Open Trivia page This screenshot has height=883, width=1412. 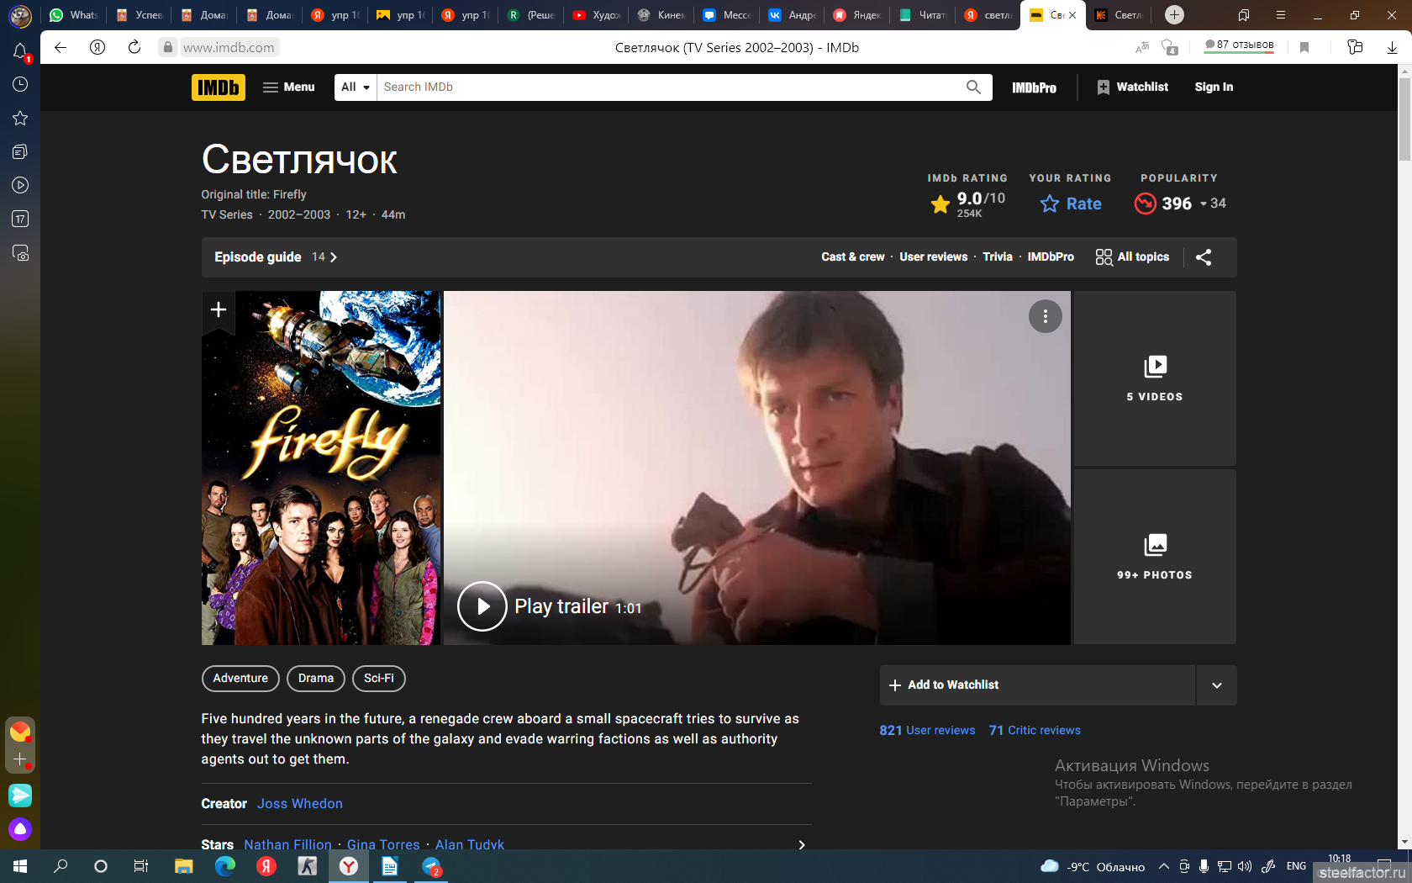(x=998, y=257)
